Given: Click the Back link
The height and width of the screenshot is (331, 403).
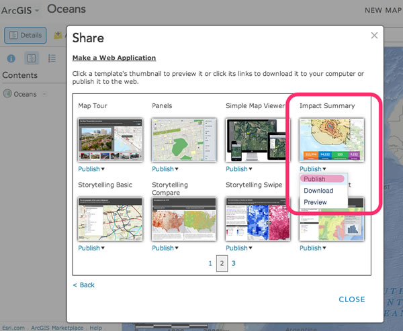Looking at the screenshot, I should pos(83,285).
